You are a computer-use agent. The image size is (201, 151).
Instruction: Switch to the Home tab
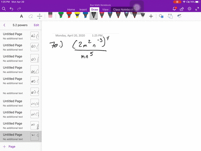click(x=71, y=10)
